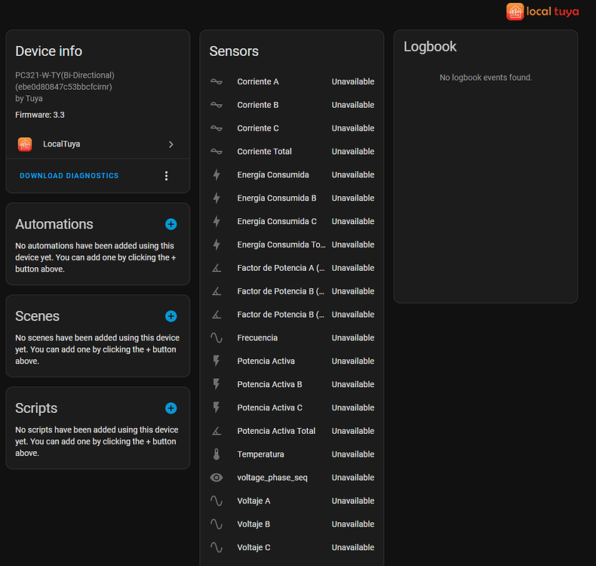Image resolution: width=596 pixels, height=566 pixels.
Task: Click the Corriente A current icon
Action: click(217, 82)
